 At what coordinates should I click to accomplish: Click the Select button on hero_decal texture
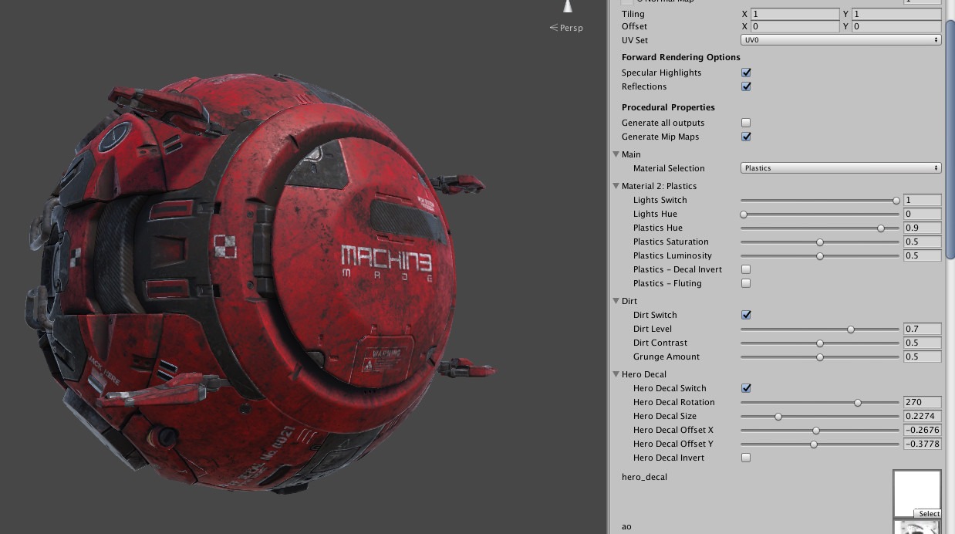928,514
